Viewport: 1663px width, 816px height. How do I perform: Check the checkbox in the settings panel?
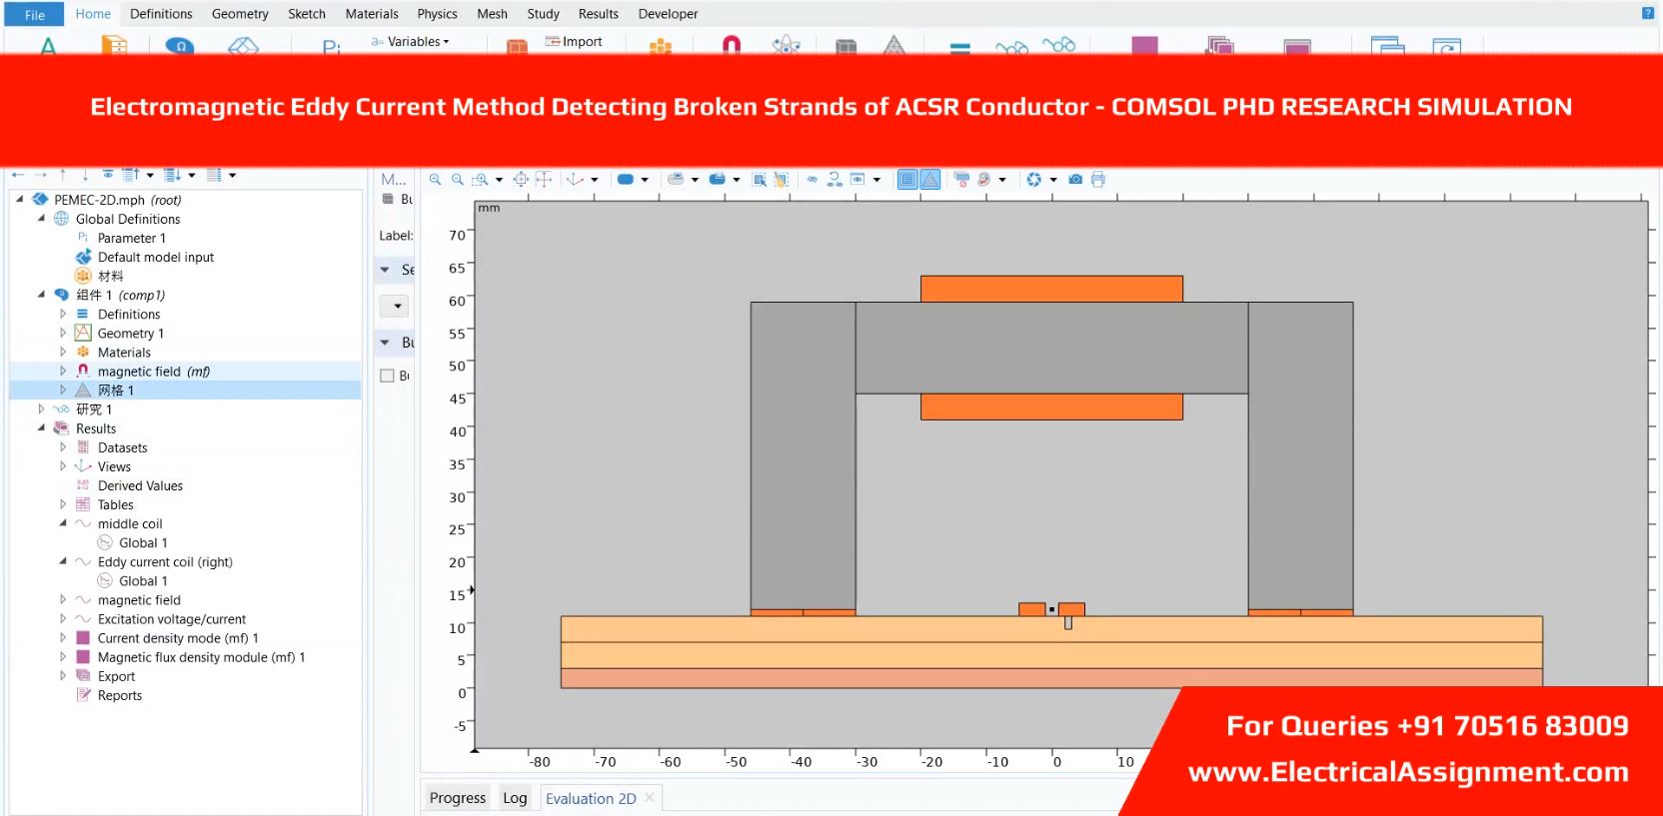pos(388,377)
